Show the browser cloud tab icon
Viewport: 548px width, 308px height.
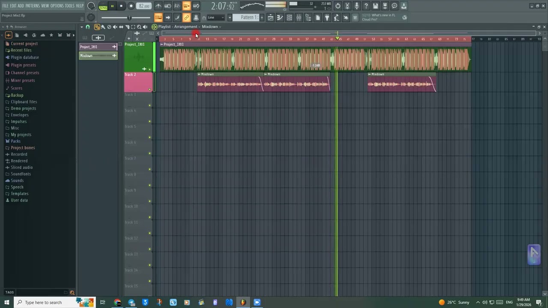pyautogui.click(x=42, y=35)
